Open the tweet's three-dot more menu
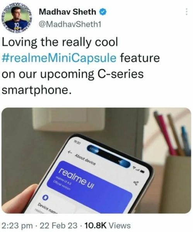 tap(187, 12)
